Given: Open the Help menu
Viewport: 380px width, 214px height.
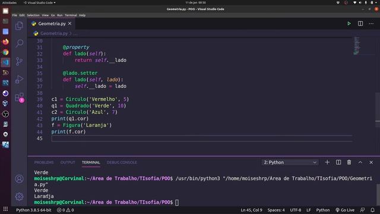Looking at the screenshot, I should 82,15.
